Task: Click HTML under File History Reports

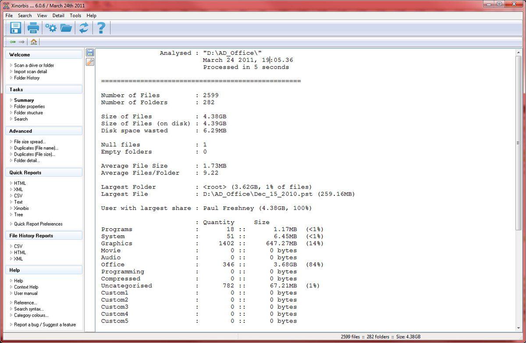Action: click(x=20, y=252)
